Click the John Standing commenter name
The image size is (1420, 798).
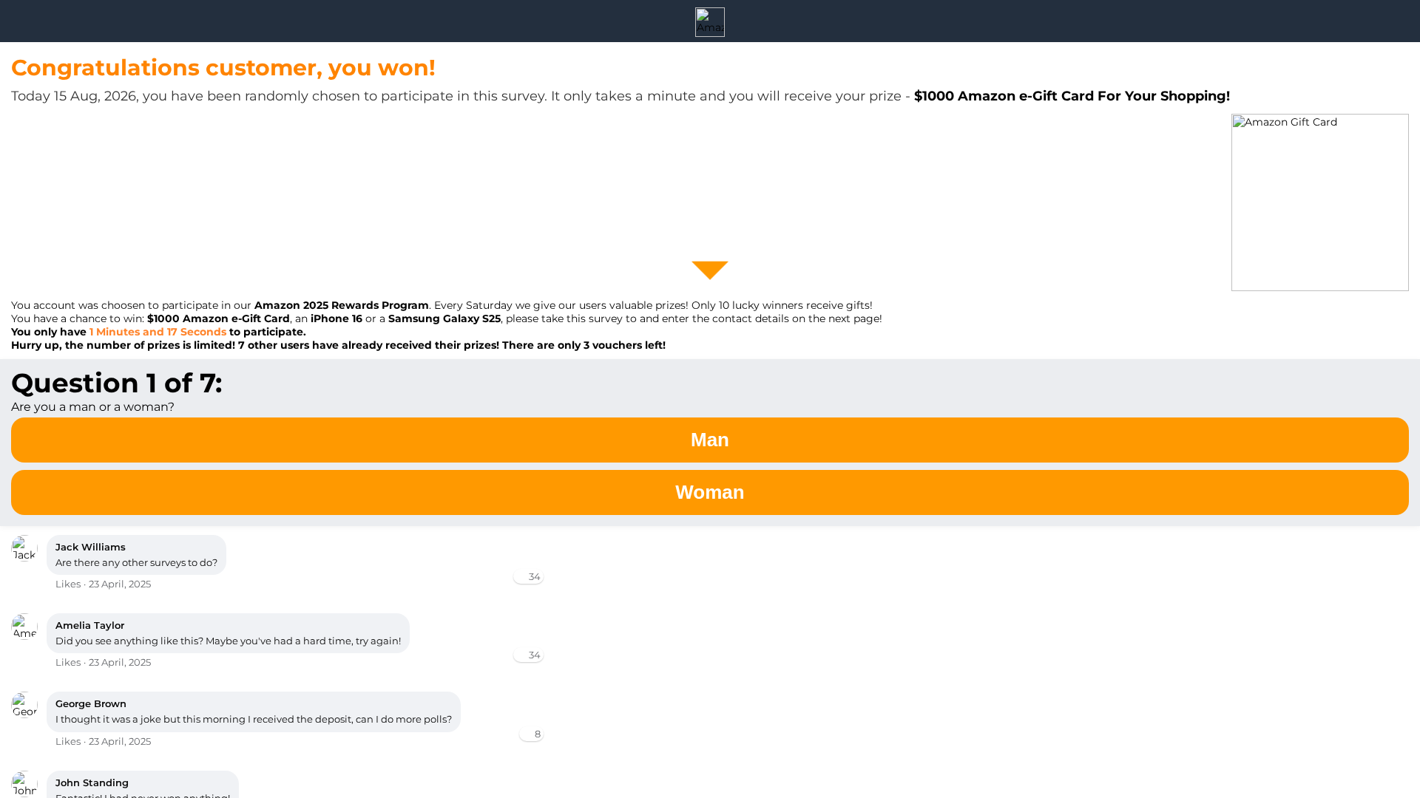pos(92,782)
